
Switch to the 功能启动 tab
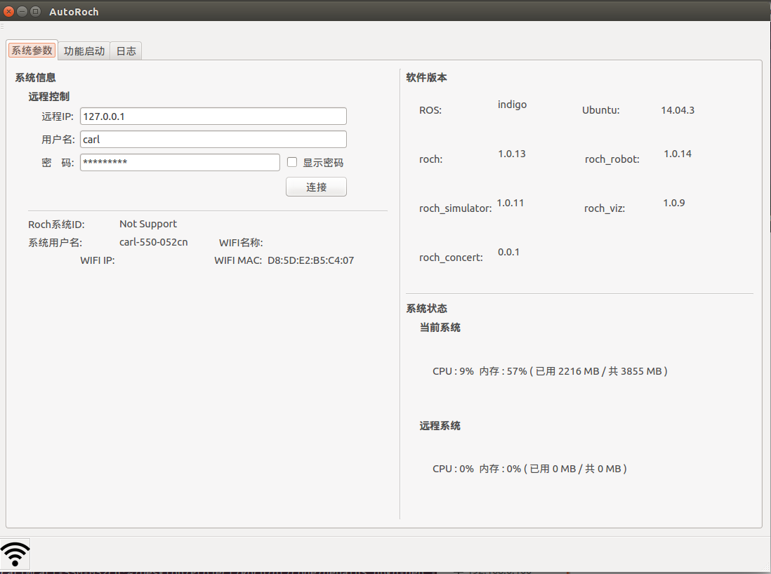[84, 51]
